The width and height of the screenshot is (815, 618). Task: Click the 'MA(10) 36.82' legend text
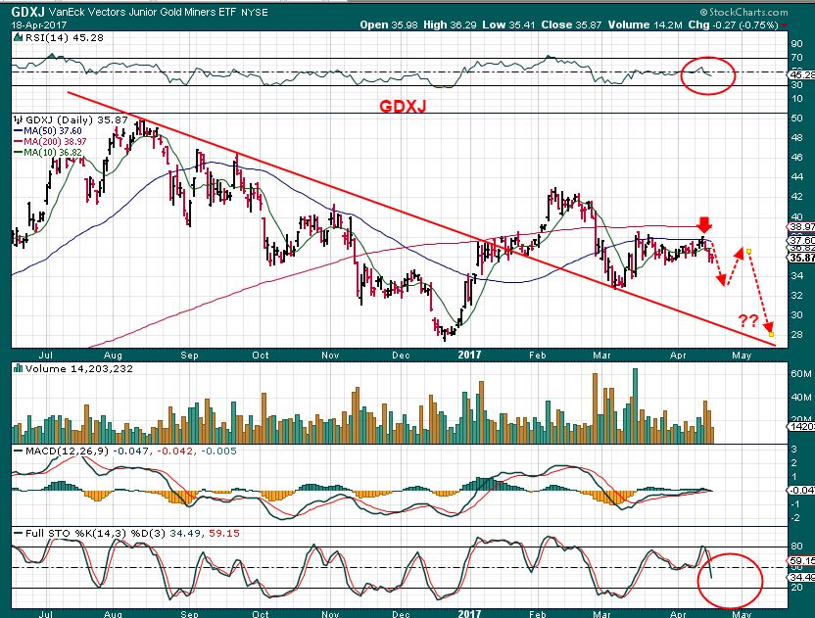[53, 152]
